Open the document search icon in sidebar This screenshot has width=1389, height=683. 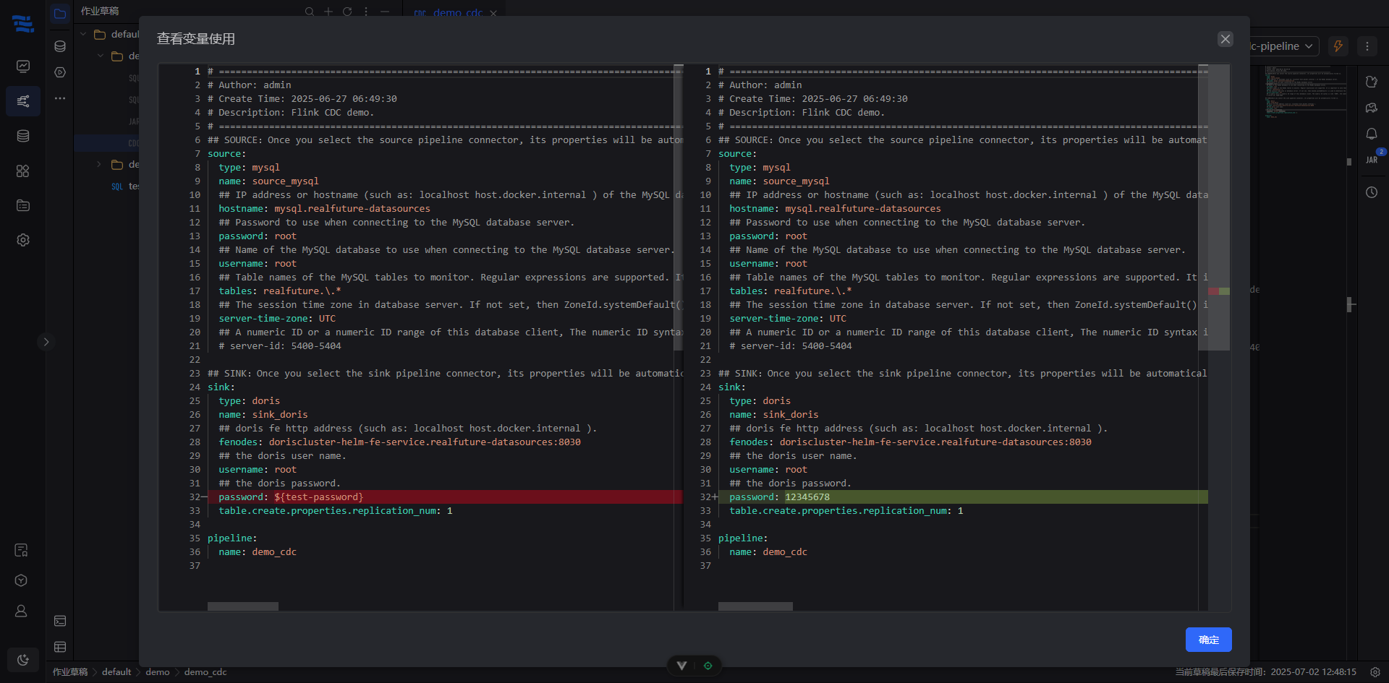21,550
